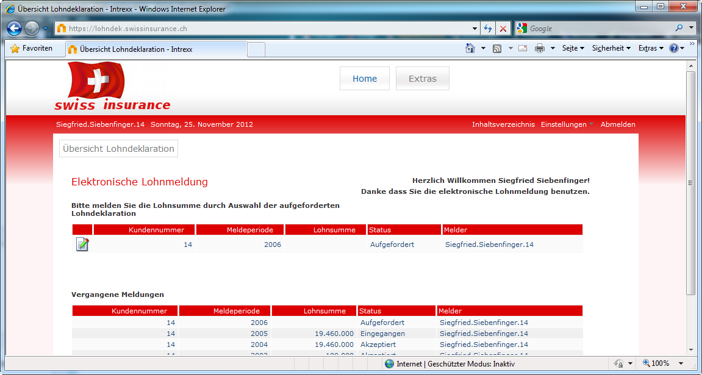This screenshot has width=702, height=375.
Task: Click the help question mark icon
Action: tap(673, 47)
